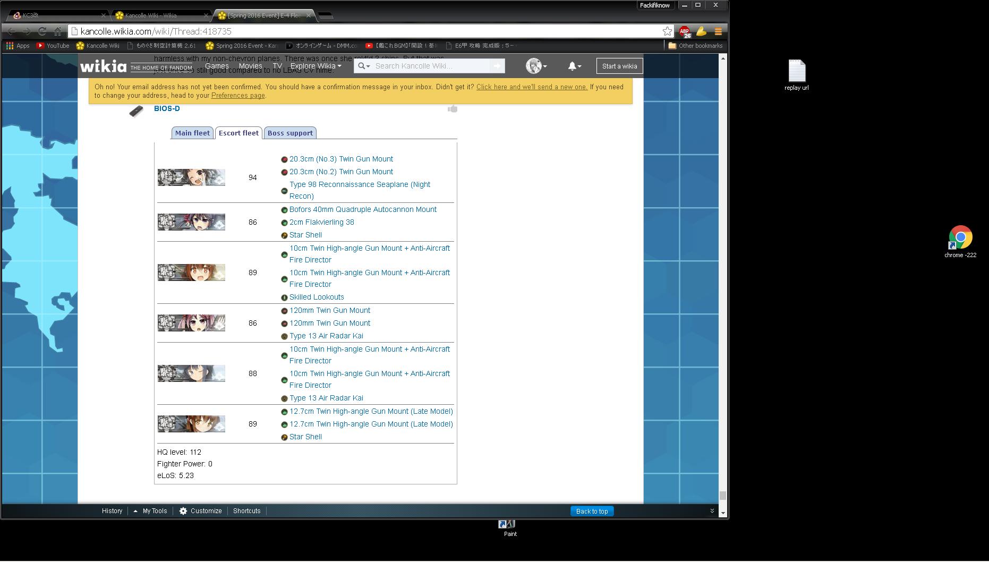Click the new tab button
The image size is (989, 562).
[326, 16]
